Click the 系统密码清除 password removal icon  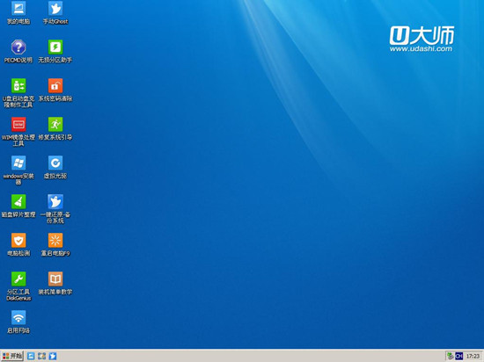[x=55, y=85]
